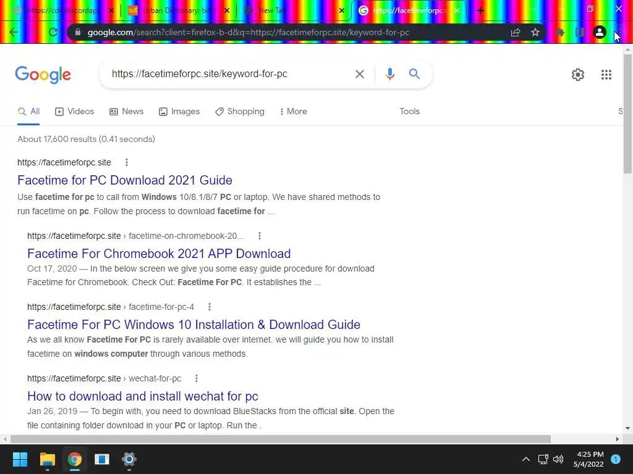The width and height of the screenshot is (633, 474).
Task: Bookmark this page with the star icon
Action: click(535, 32)
